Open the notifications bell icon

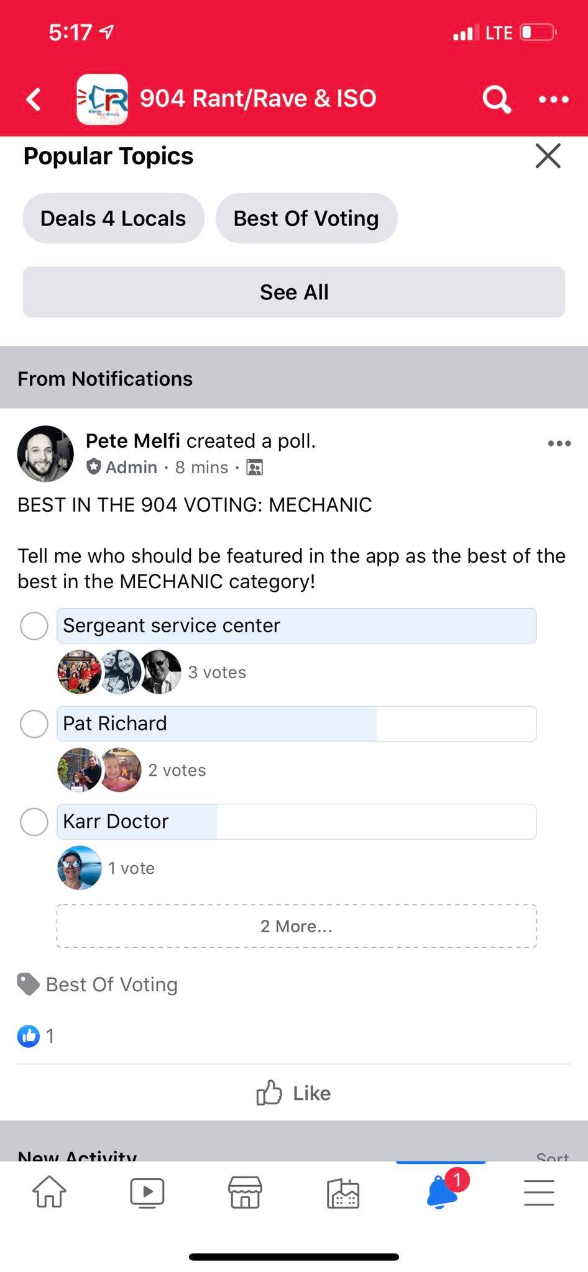pyautogui.click(x=441, y=1192)
